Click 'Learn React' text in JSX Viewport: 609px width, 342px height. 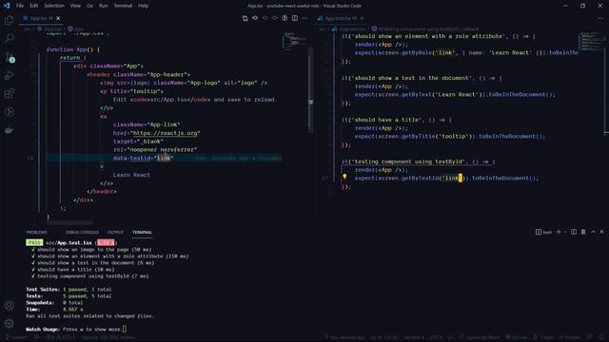[131, 175]
